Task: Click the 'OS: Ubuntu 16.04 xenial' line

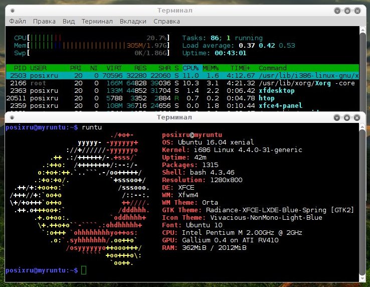Action: point(208,142)
